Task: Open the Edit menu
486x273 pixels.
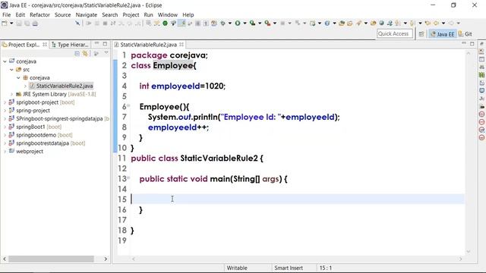Action: tap(21, 15)
